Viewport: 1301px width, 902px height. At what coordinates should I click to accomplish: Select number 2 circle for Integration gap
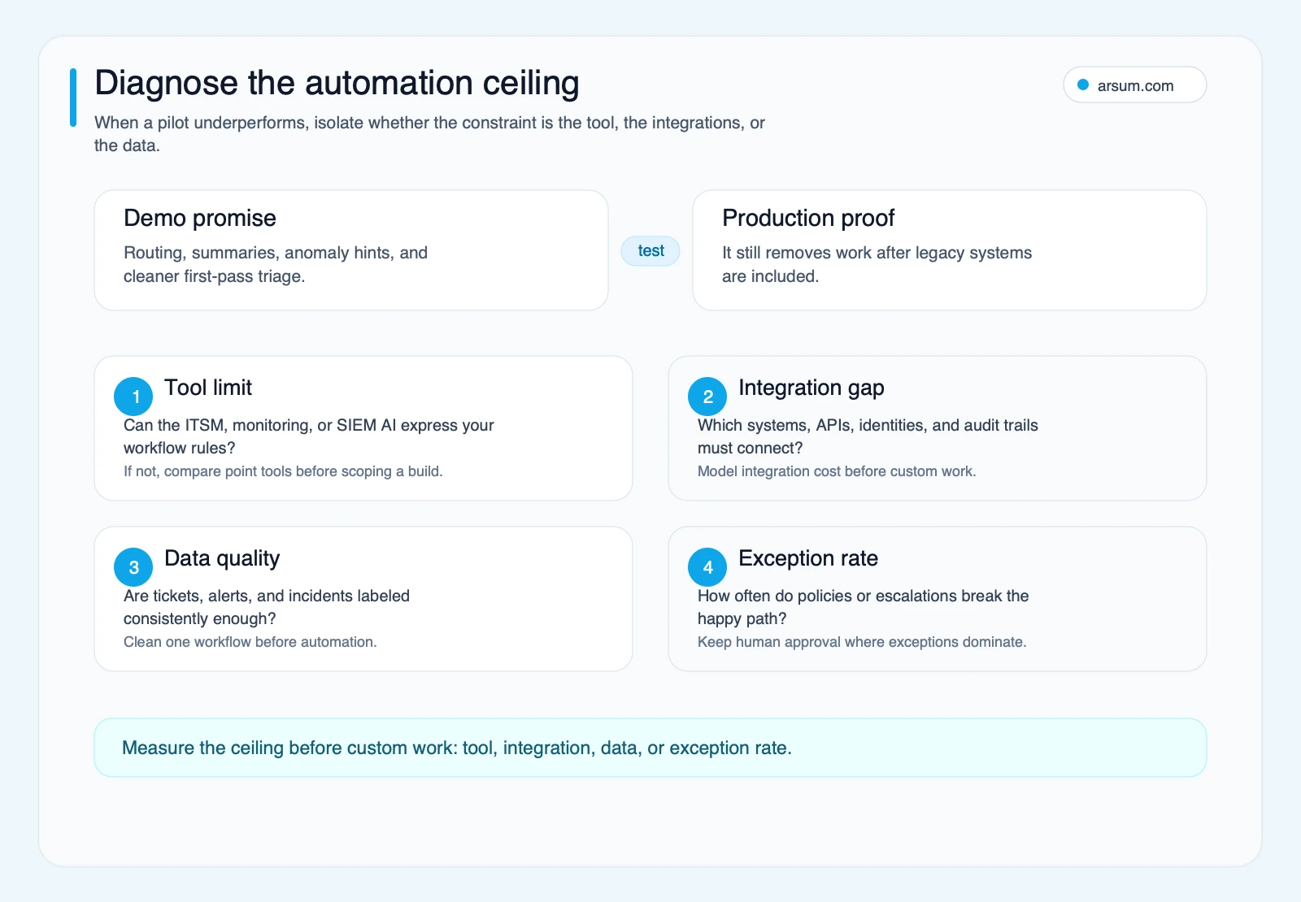click(x=707, y=397)
